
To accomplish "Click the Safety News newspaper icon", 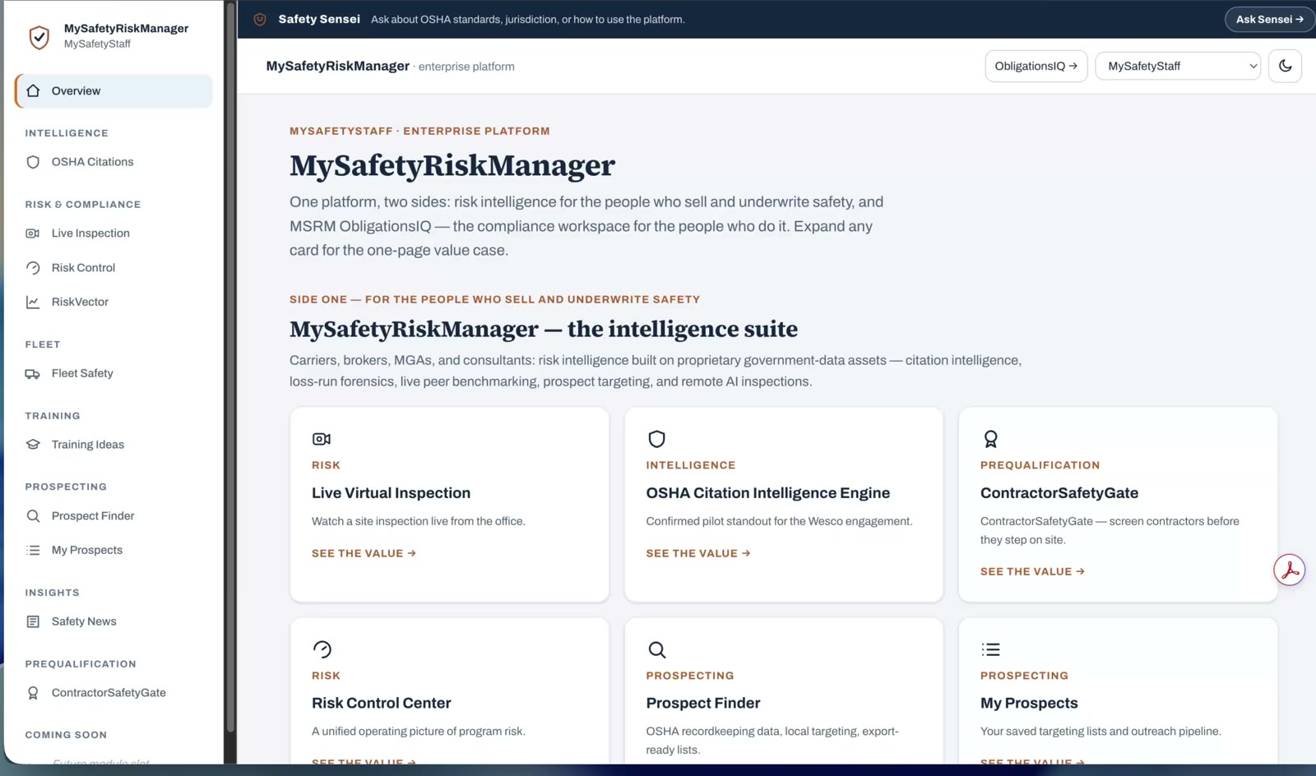I will pyautogui.click(x=33, y=621).
